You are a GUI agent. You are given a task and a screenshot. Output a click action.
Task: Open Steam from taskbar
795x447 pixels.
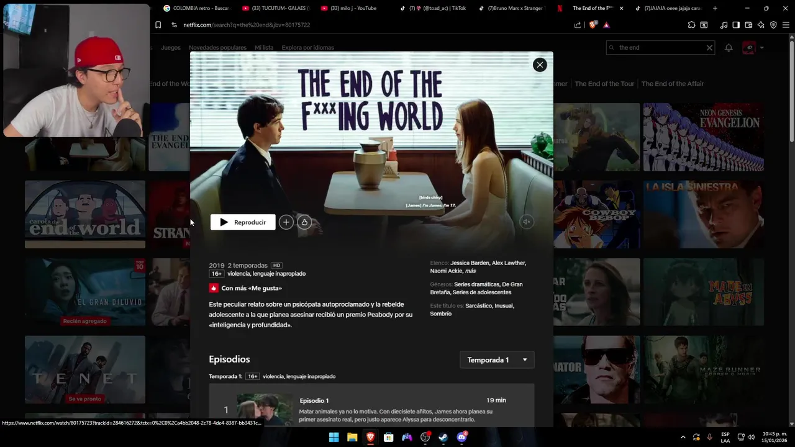443,437
